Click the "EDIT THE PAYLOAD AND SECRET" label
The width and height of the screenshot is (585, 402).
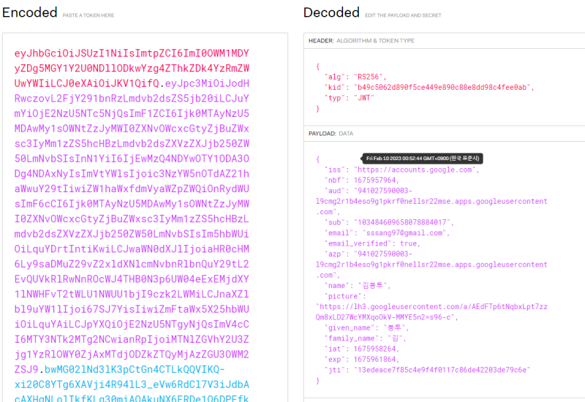408,15
